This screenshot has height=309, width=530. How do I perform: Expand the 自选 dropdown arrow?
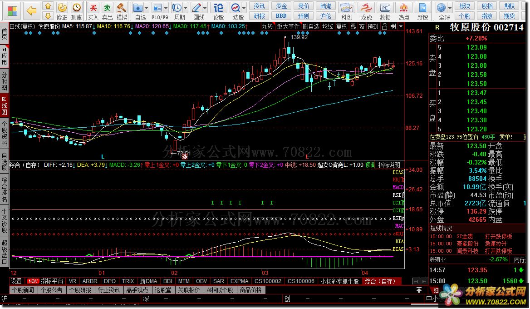tap(147, 8)
